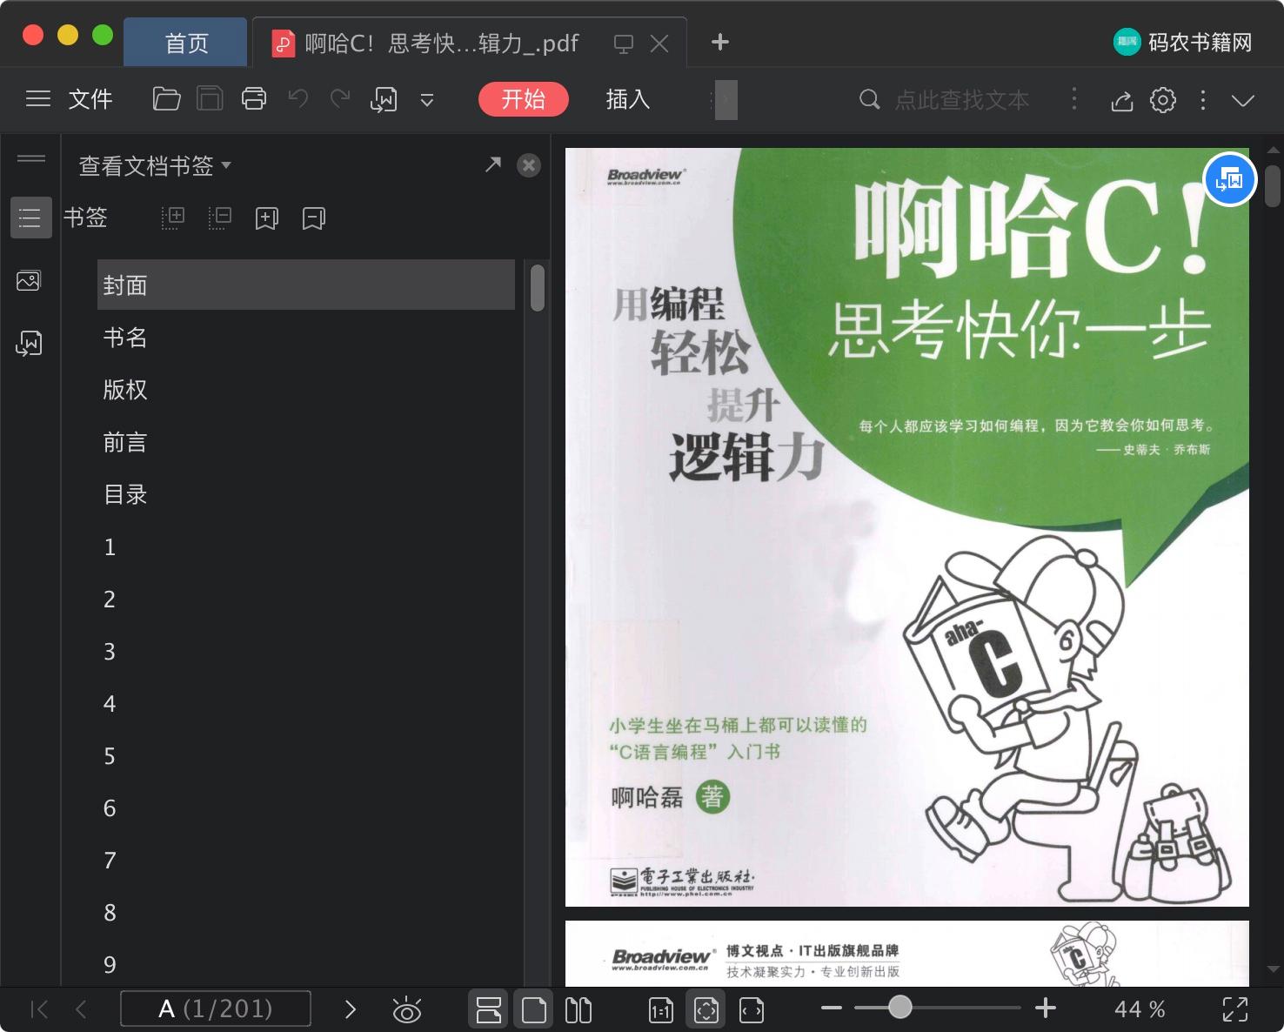Toggle continuous scrolling view

click(489, 1009)
